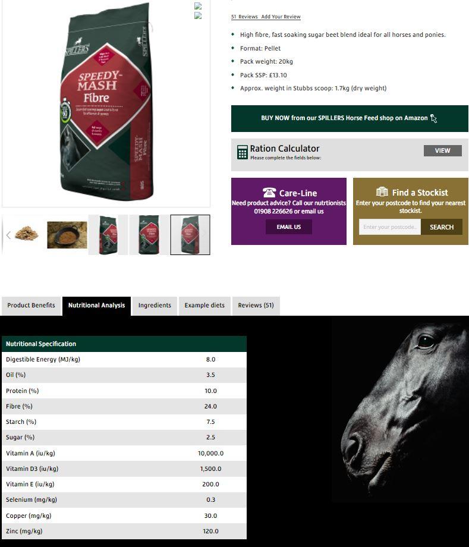The height and width of the screenshot is (547, 469).
Task: Click the Nutritional Analysis tab
Action: (96, 306)
